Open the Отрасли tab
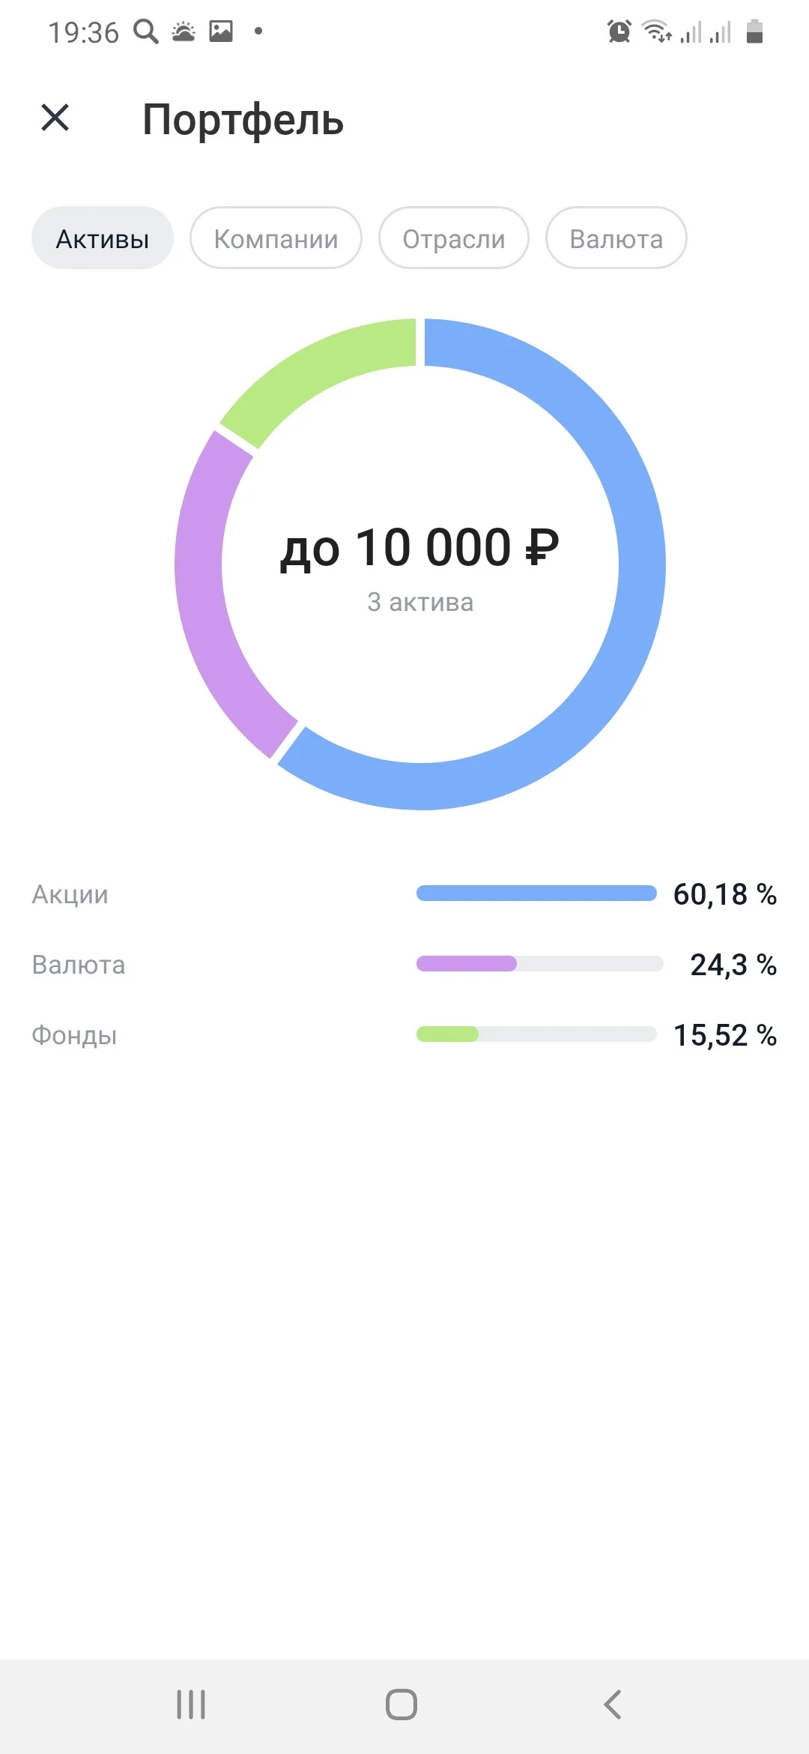Screen dimensions: 809x1754 click(x=454, y=238)
